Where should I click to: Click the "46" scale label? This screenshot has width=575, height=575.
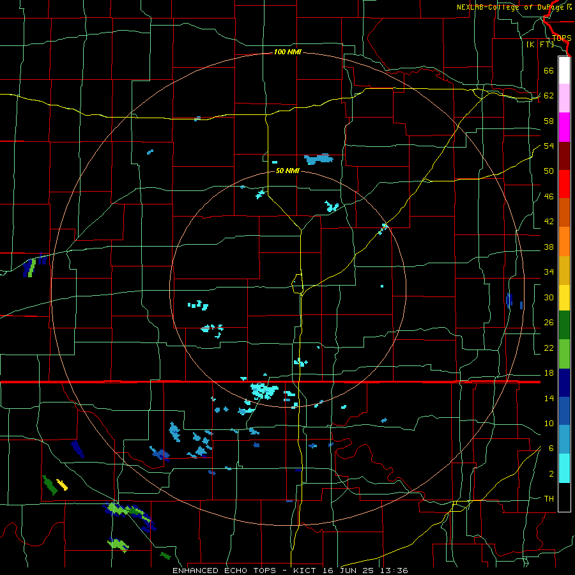tap(549, 197)
